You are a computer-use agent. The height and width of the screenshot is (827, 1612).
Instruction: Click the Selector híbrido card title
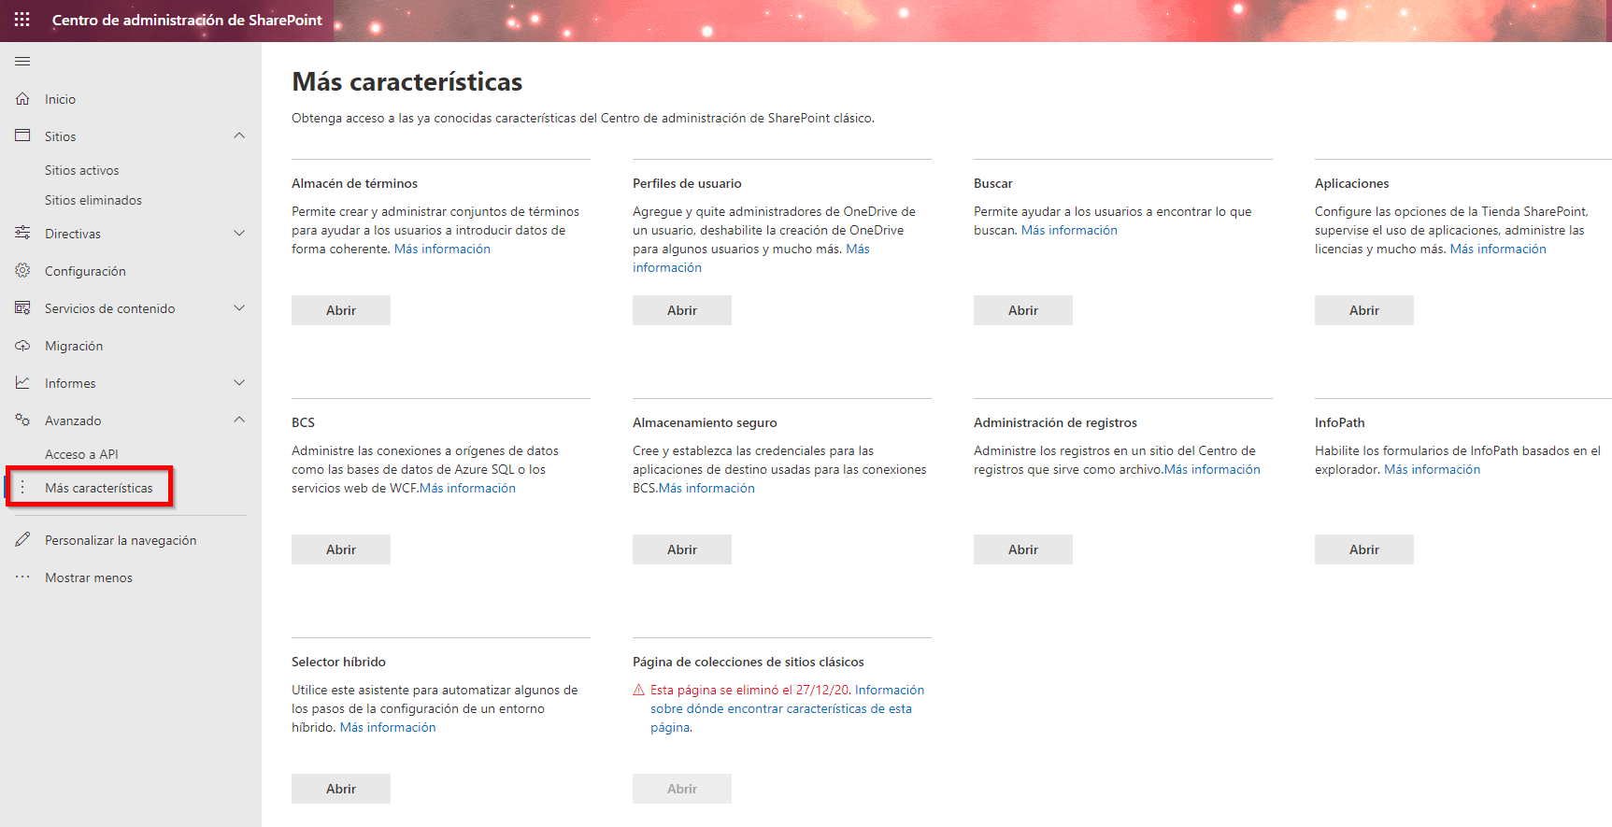(x=338, y=662)
